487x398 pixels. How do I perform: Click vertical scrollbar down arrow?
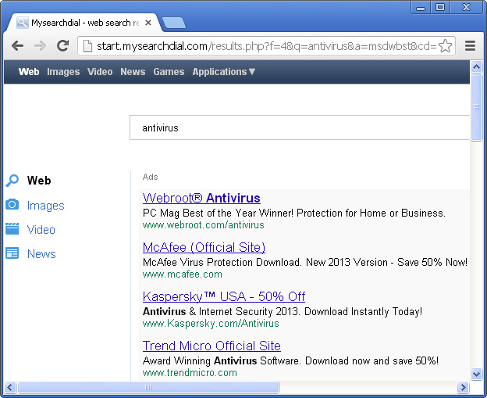[x=476, y=374]
